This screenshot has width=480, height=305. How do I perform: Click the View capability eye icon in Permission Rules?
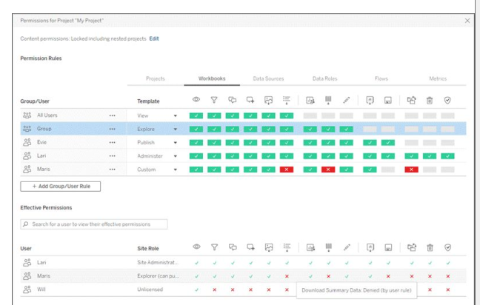tap(196, 100)
